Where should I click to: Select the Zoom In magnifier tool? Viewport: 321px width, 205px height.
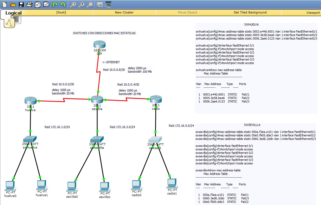click(x=73, y=4)
